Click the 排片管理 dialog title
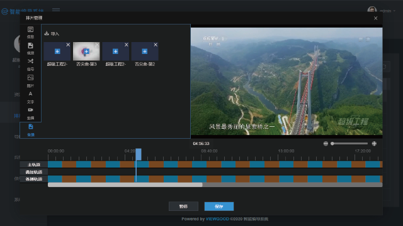The image size is (403, 226). [x=34, y=18]
